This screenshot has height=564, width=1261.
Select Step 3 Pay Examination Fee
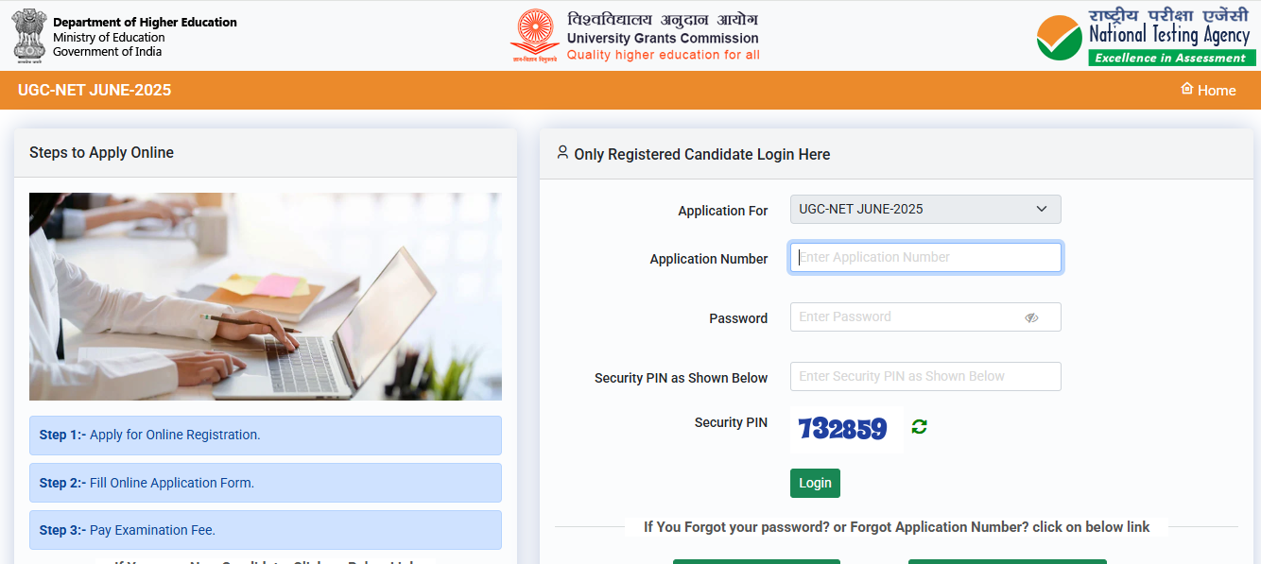click(x=266, y=530)
